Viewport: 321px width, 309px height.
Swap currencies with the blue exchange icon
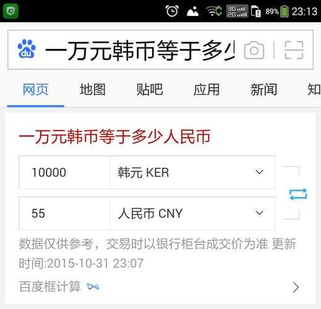pyautogui.click(x=298, y=194)
